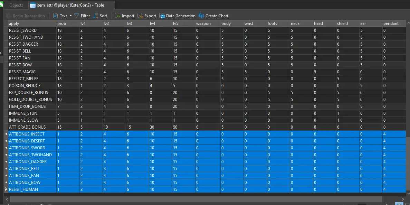Select the item_attr table tab

tap(68, 5)
